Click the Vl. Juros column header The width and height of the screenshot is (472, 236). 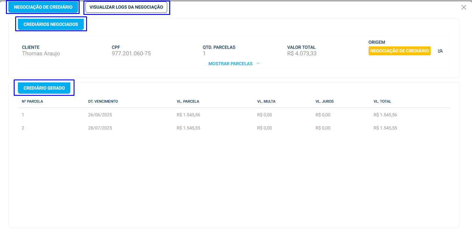point(324,101)
